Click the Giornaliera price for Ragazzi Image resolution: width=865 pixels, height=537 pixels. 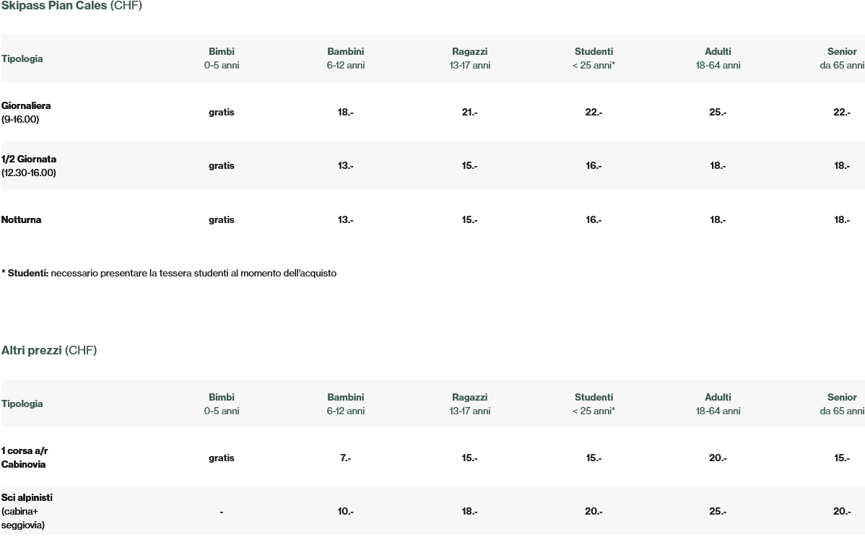tap(469, 113)
